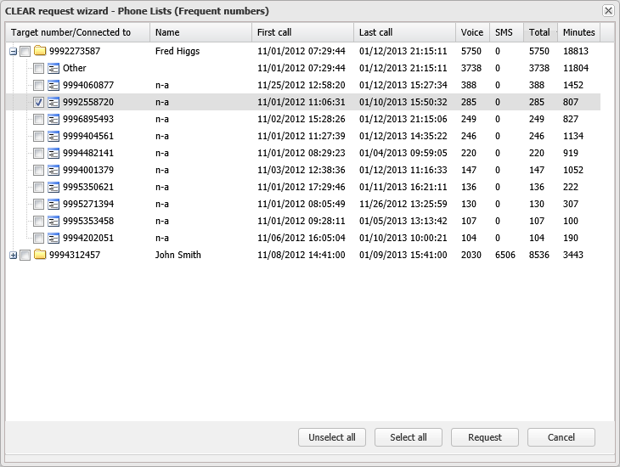Viewport: 620px width, 467px height.
Task: Close the CLEAR request wizard dialog
Action: pyautogui.click(x=608, y=11)
